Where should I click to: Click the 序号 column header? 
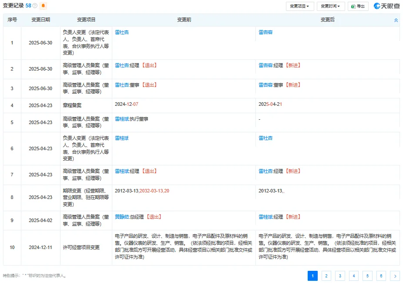click(12, 20)
